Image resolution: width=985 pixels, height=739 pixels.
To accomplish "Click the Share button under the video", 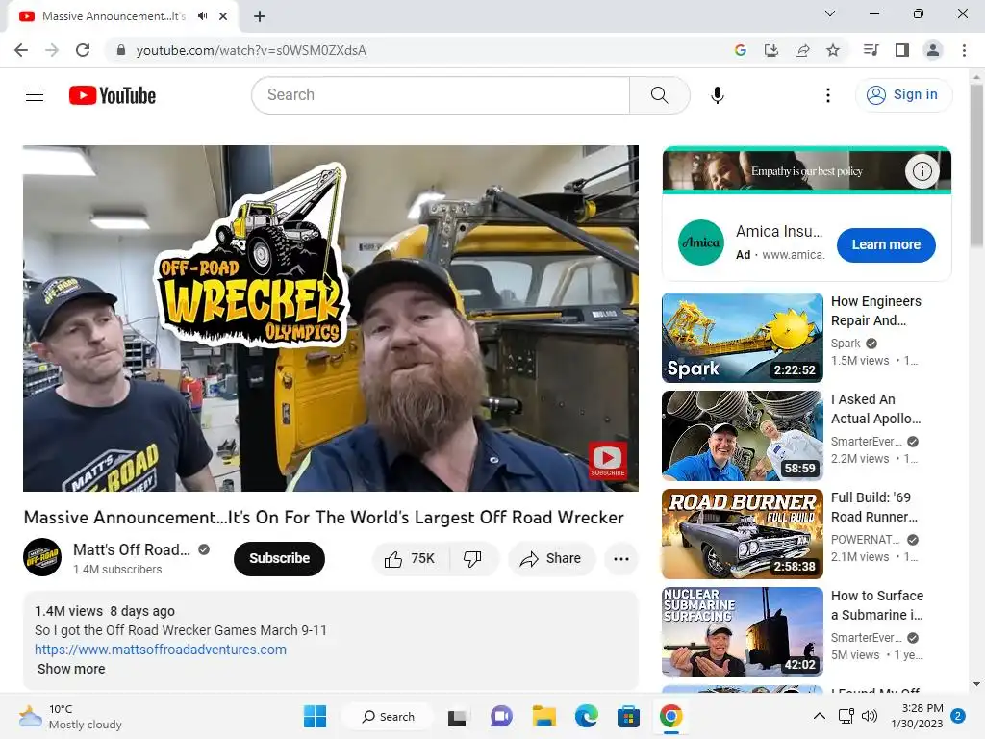I will [551, 558].
